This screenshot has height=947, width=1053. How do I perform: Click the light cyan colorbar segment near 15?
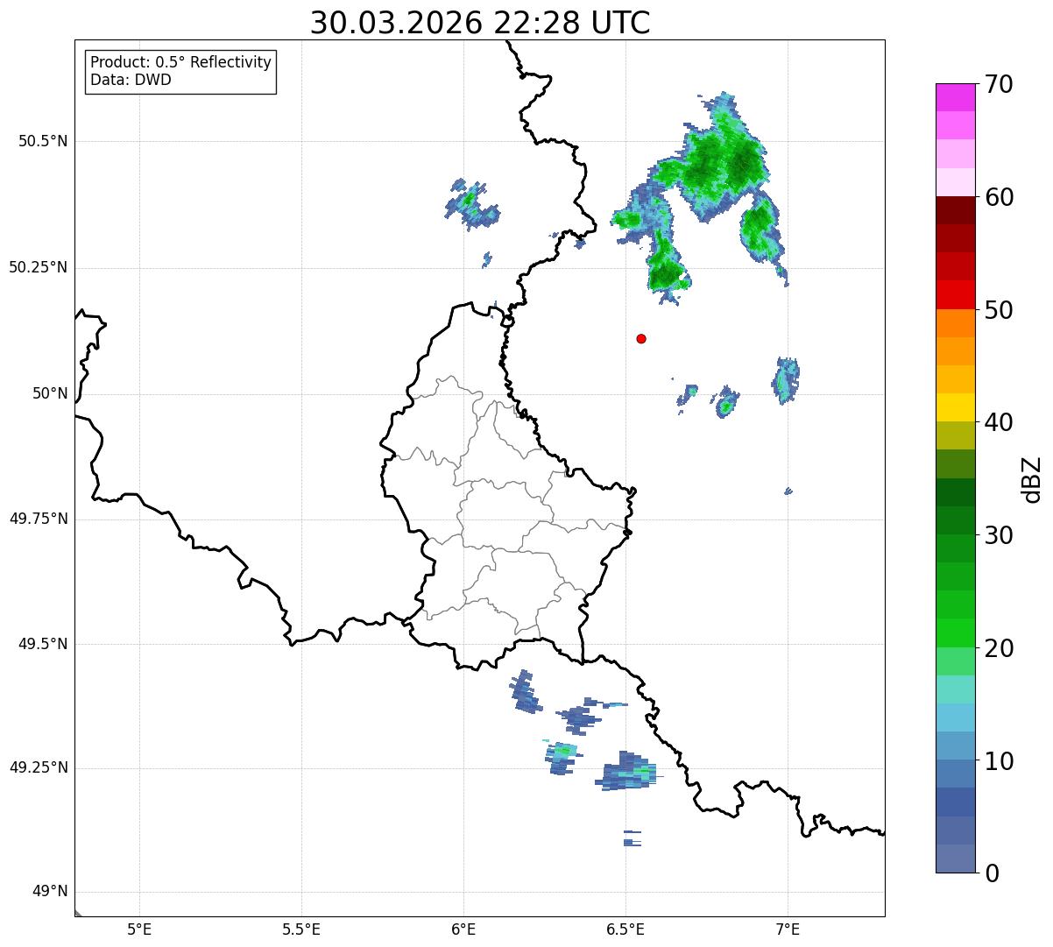coord(956,689)
